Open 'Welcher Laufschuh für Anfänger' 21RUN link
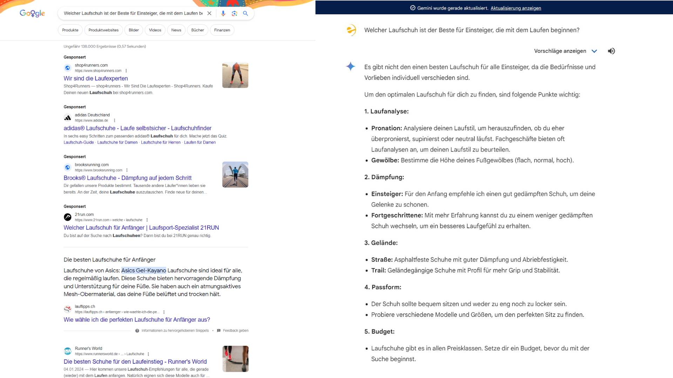This screenshot has width=673, height=378. point(141,227)
